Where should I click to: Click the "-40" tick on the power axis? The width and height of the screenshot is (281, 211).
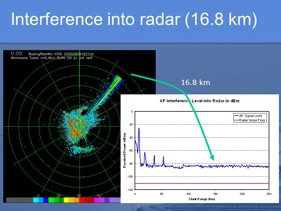click(x=131, y=138)
